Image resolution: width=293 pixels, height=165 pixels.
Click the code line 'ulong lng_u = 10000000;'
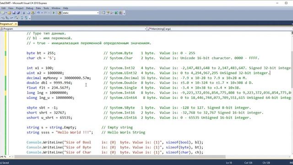(50, 98)
